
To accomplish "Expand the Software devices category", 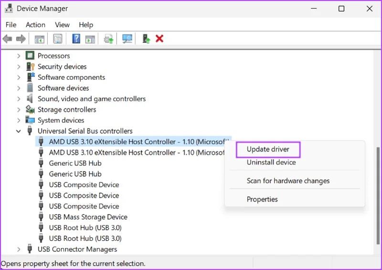I will (x=19, y=88).
